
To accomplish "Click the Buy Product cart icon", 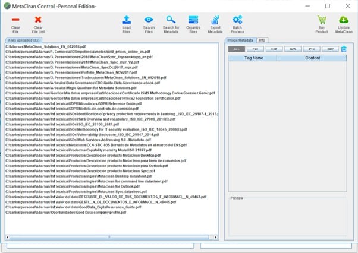I will point(321,20).
